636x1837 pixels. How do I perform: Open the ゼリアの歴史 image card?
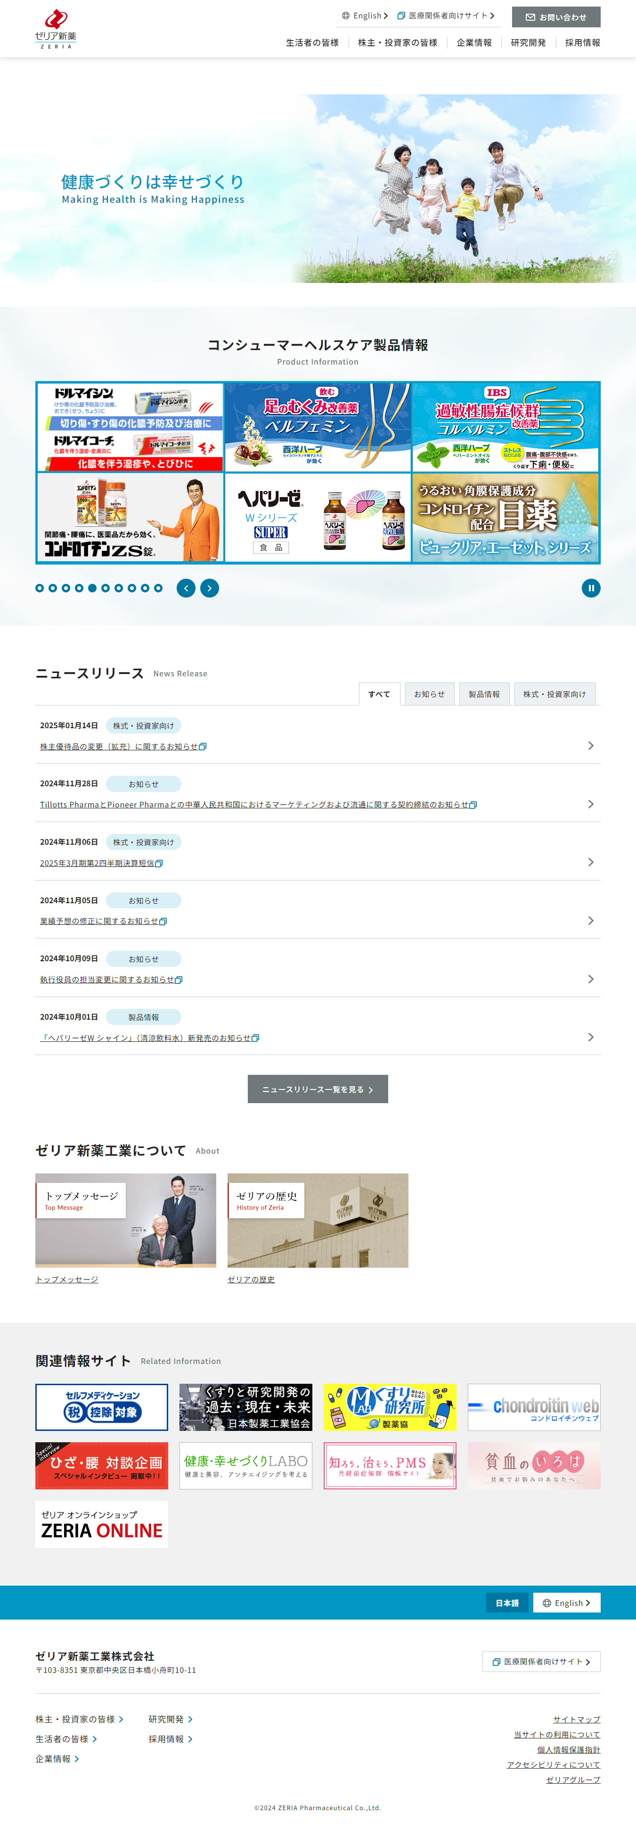coord(318,1220)
